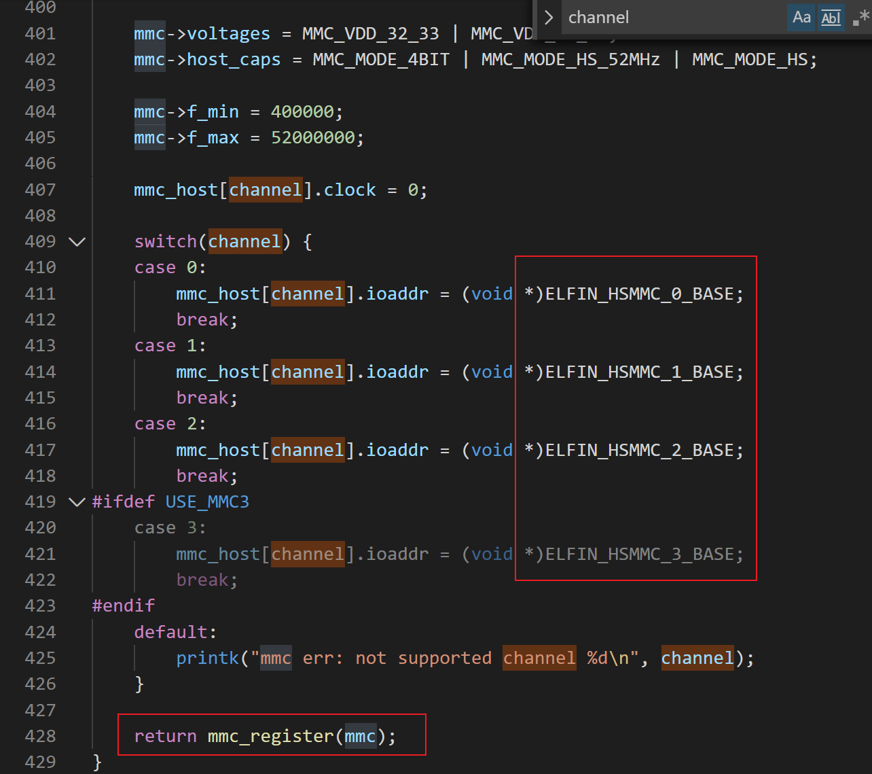Click the MMC_MODE_4BIT constant
872x774 pixels.
381,60
